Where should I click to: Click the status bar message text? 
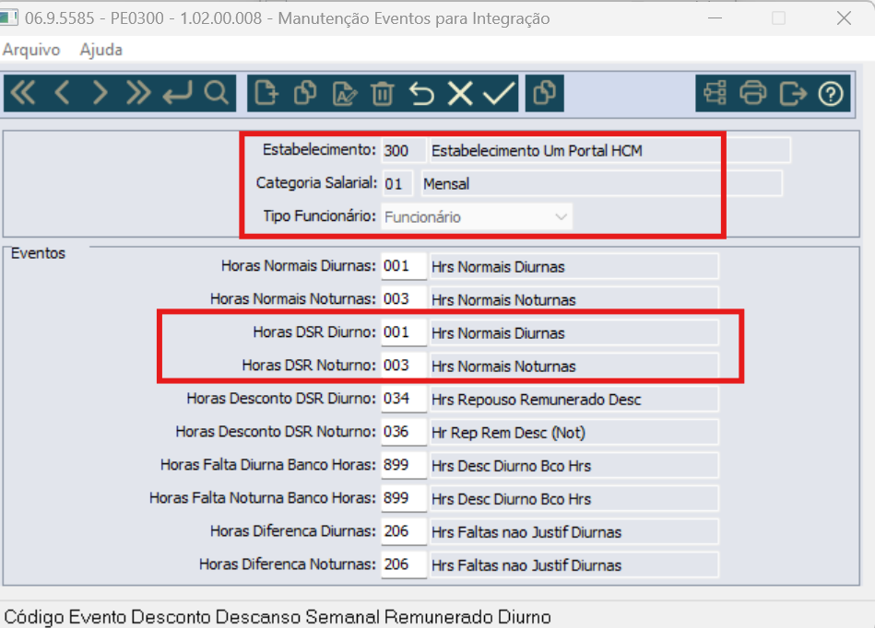click(278, 617)
